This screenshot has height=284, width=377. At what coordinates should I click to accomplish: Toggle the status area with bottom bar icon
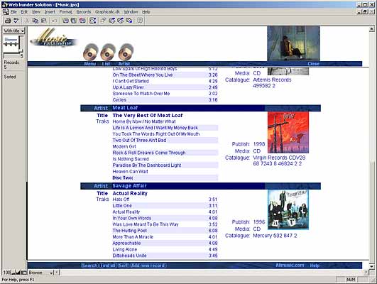[24, 273]
